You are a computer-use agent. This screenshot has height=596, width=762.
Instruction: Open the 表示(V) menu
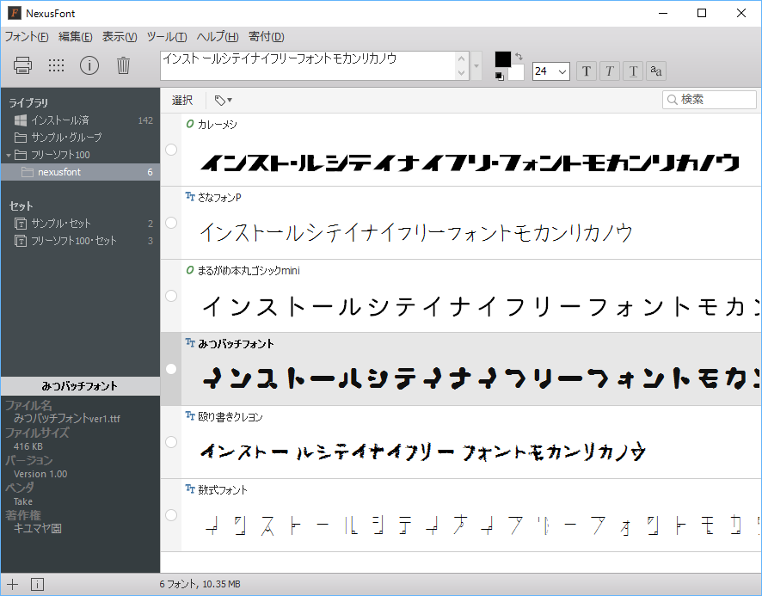[x=119, y=37]
